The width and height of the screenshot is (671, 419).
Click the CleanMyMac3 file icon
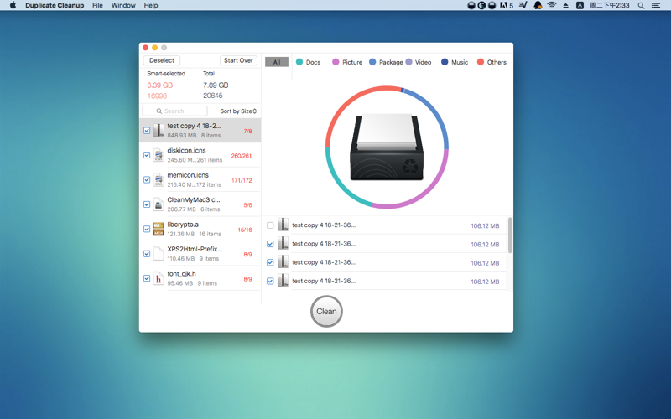[x=159, y=204]
